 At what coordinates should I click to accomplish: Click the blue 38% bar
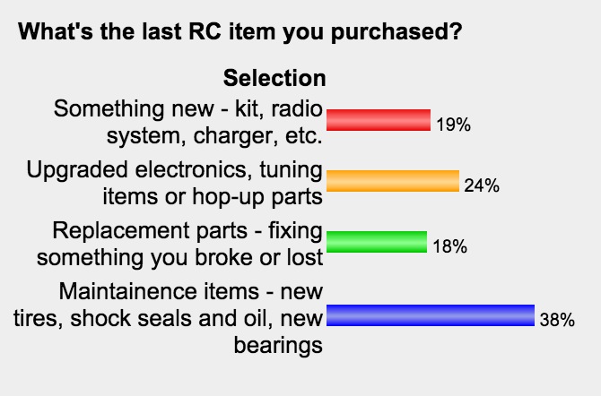[x=431, y=315]
